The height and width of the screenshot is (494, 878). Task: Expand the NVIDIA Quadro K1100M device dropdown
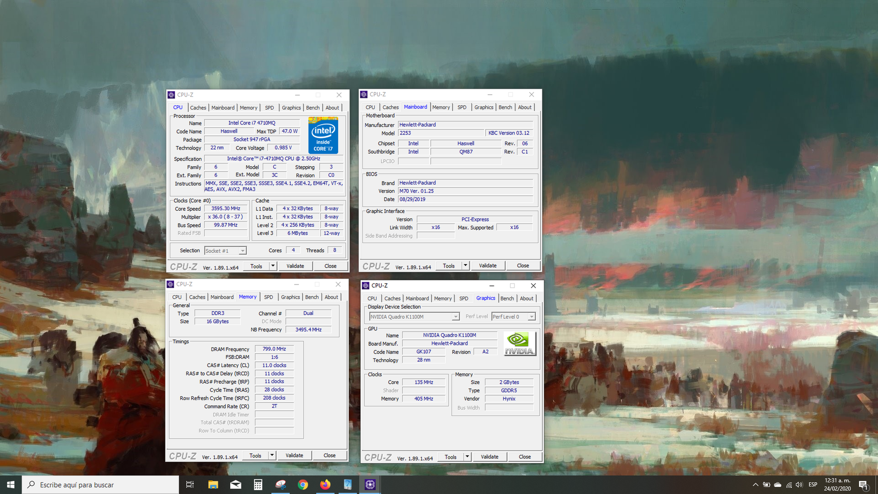click(455, 317)
